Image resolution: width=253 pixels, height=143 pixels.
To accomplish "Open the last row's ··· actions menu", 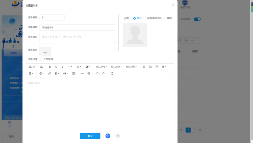I will click(195, 117).
